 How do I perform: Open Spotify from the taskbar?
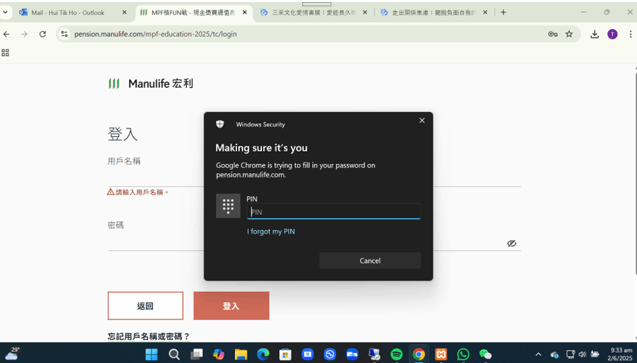pos(397,354)
